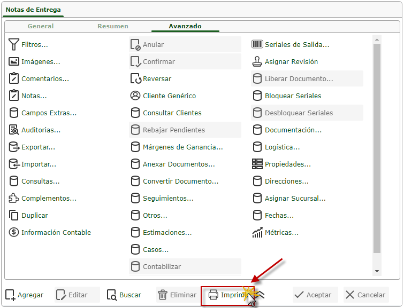
Task: Click the Duplicar copy icon
Action: pyautogui.click(x=14, y=215)
